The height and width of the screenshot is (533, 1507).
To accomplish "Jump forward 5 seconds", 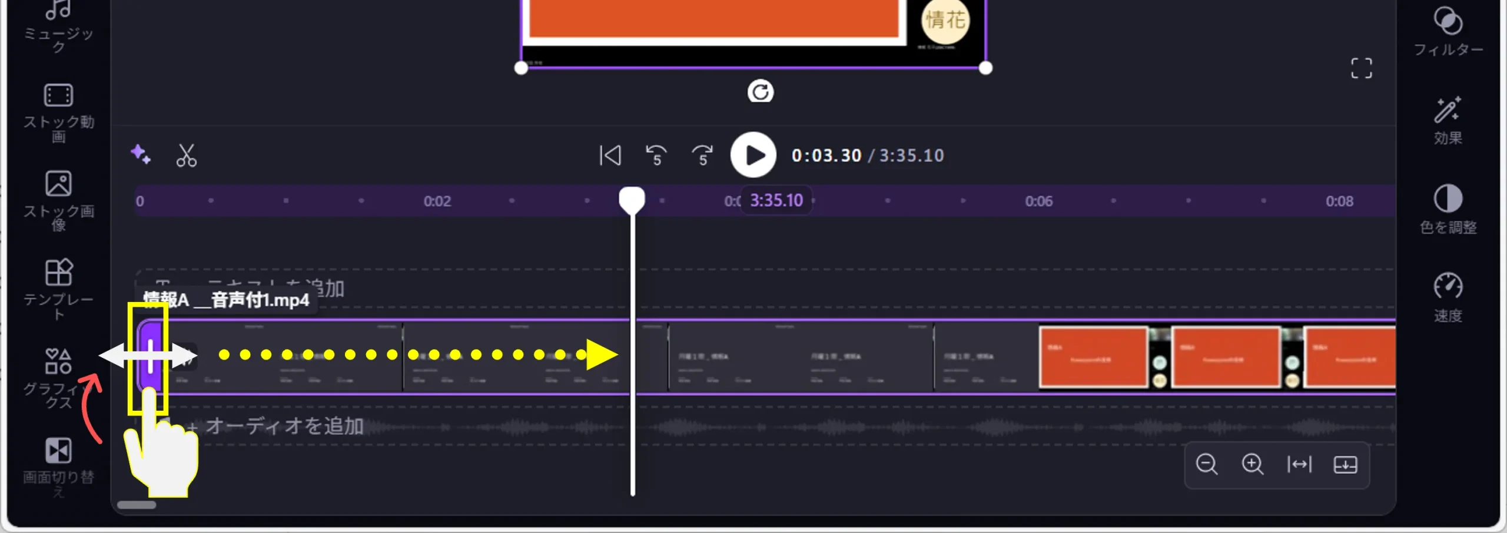I will 702,156.
